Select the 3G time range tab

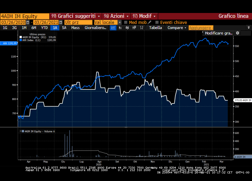[14, 28]
